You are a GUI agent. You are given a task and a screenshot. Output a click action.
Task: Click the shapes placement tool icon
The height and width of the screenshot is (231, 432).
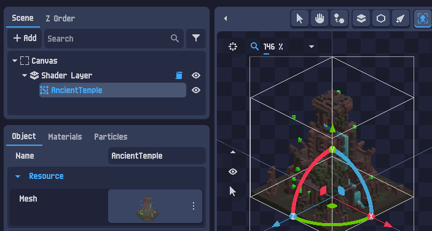point(339,18)
